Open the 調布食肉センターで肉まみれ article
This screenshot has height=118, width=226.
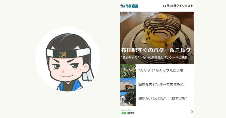tap(161, 84)
